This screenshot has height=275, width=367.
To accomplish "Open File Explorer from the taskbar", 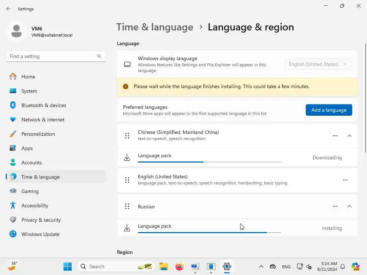I will (x=163, y=266).
